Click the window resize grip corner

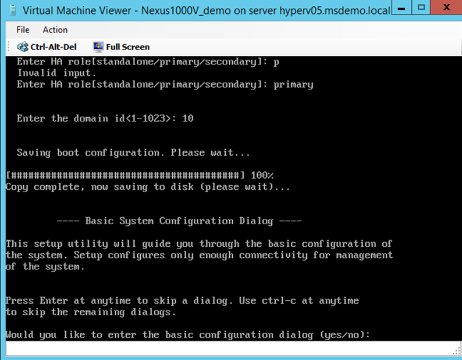457,351
